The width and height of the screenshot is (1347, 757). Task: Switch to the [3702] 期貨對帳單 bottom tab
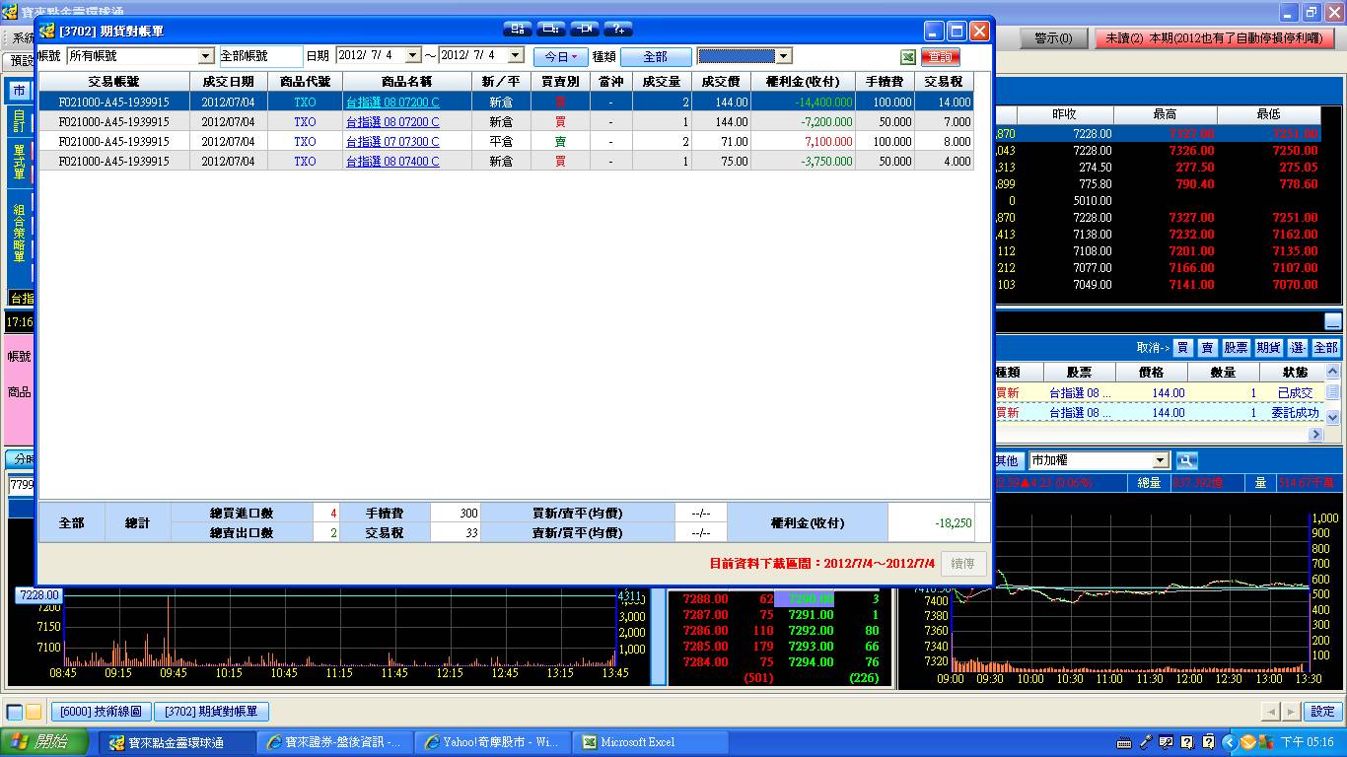coord(212,712)
